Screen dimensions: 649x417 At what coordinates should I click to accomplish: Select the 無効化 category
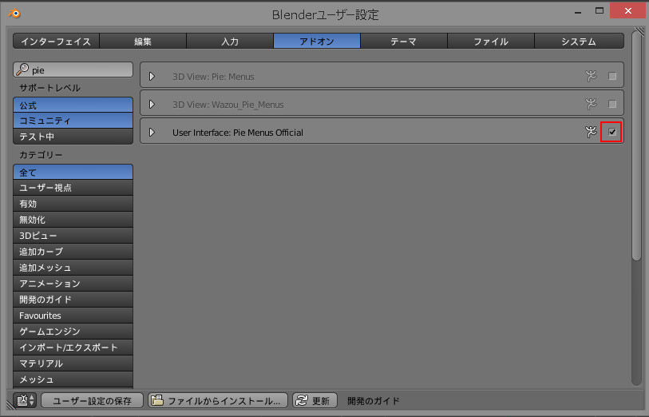[73, 220]
